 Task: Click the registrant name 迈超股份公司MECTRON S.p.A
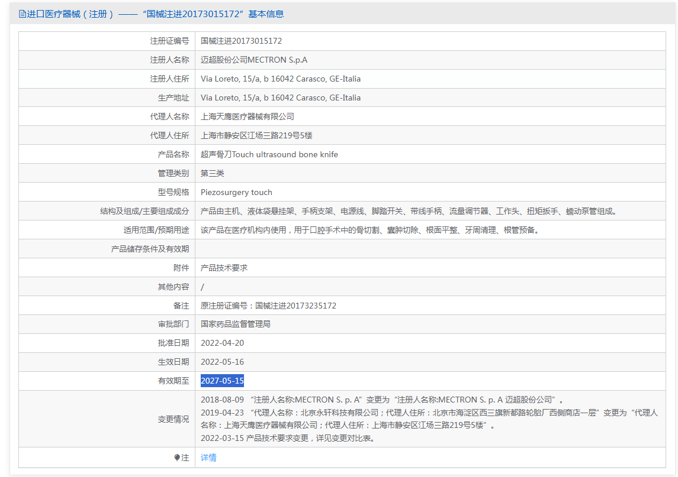click(x=254, y=60)
